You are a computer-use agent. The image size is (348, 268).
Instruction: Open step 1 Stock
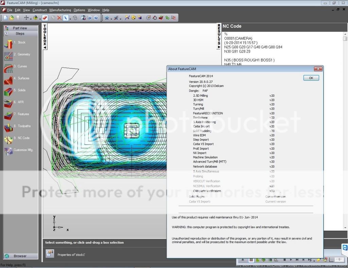[15, 44]
